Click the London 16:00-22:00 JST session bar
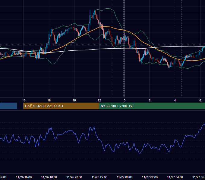205x180 pixels. click(x=61, y=106)
